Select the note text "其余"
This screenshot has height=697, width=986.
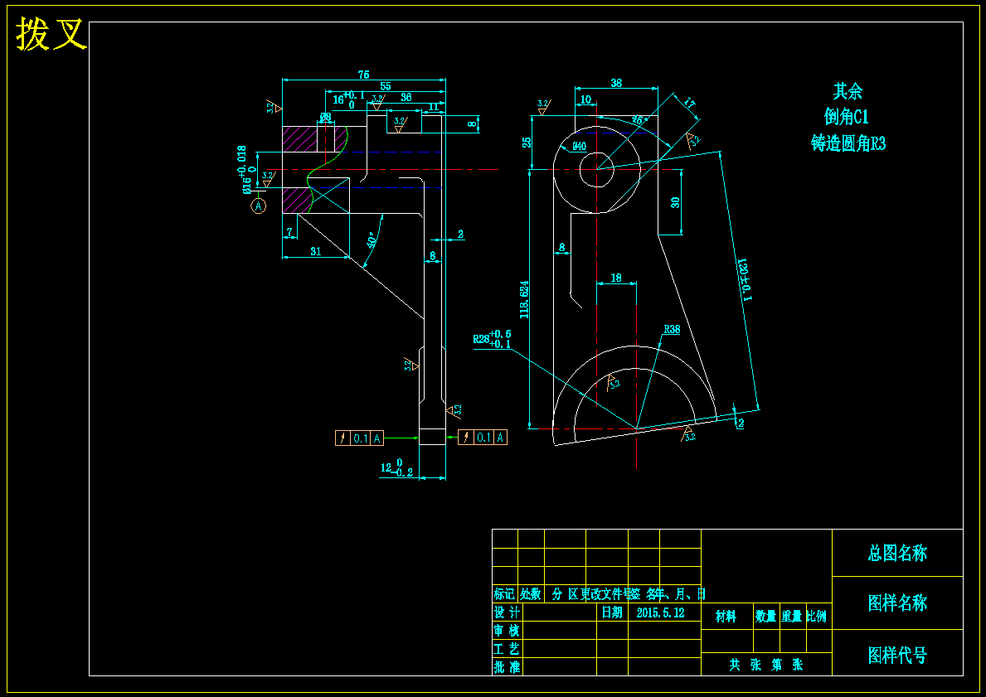click(x=848, y=91)
